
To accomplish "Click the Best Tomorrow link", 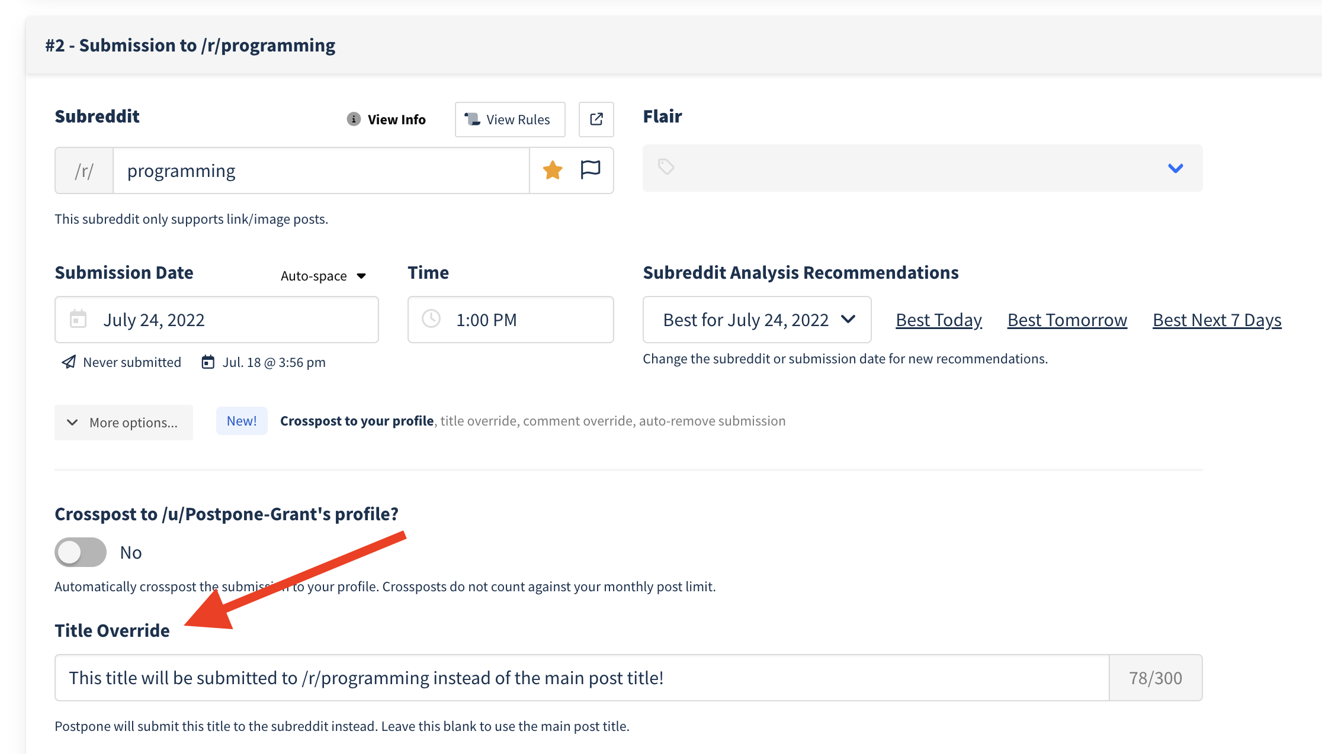I will coord(1067,320).
